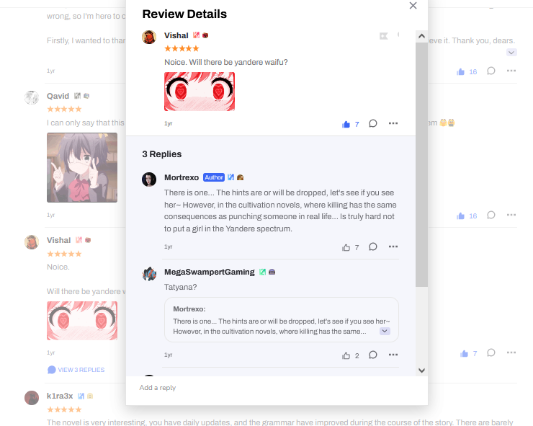Click the 'Tatyana?' reply text
This screenshot has width=533, height=426.
click(x=181, y=287)
